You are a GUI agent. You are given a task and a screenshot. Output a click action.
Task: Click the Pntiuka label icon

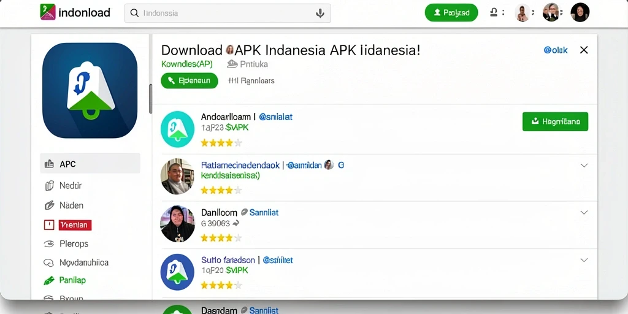click(x=232, y=64)
